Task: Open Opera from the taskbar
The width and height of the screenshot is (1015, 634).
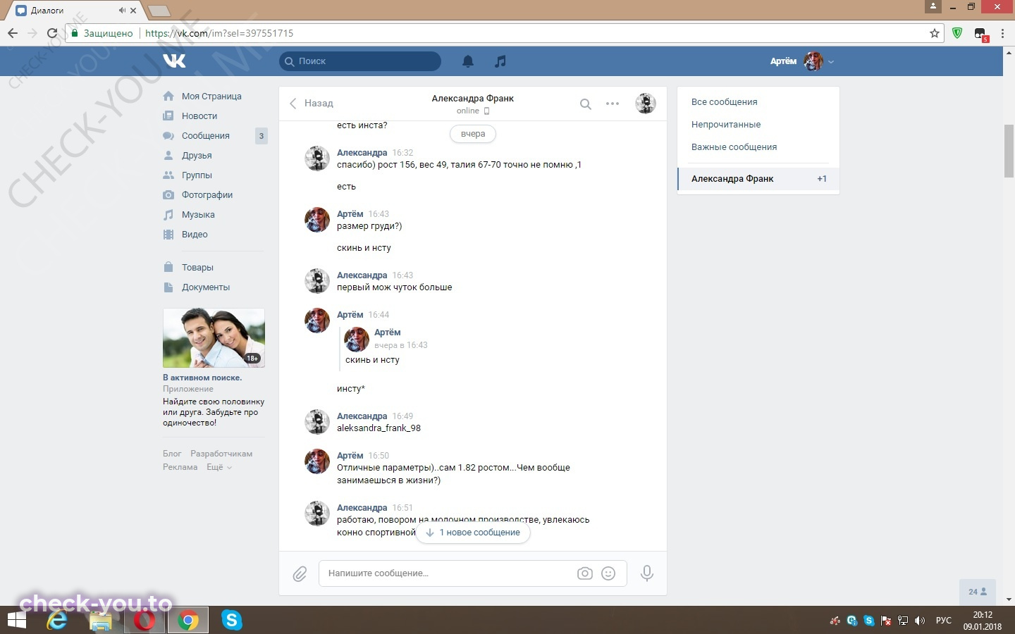Action: [x=144, y=621]
